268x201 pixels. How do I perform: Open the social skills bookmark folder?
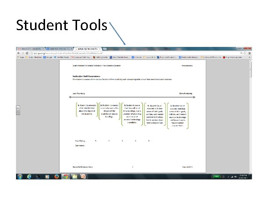click(149, 57)
